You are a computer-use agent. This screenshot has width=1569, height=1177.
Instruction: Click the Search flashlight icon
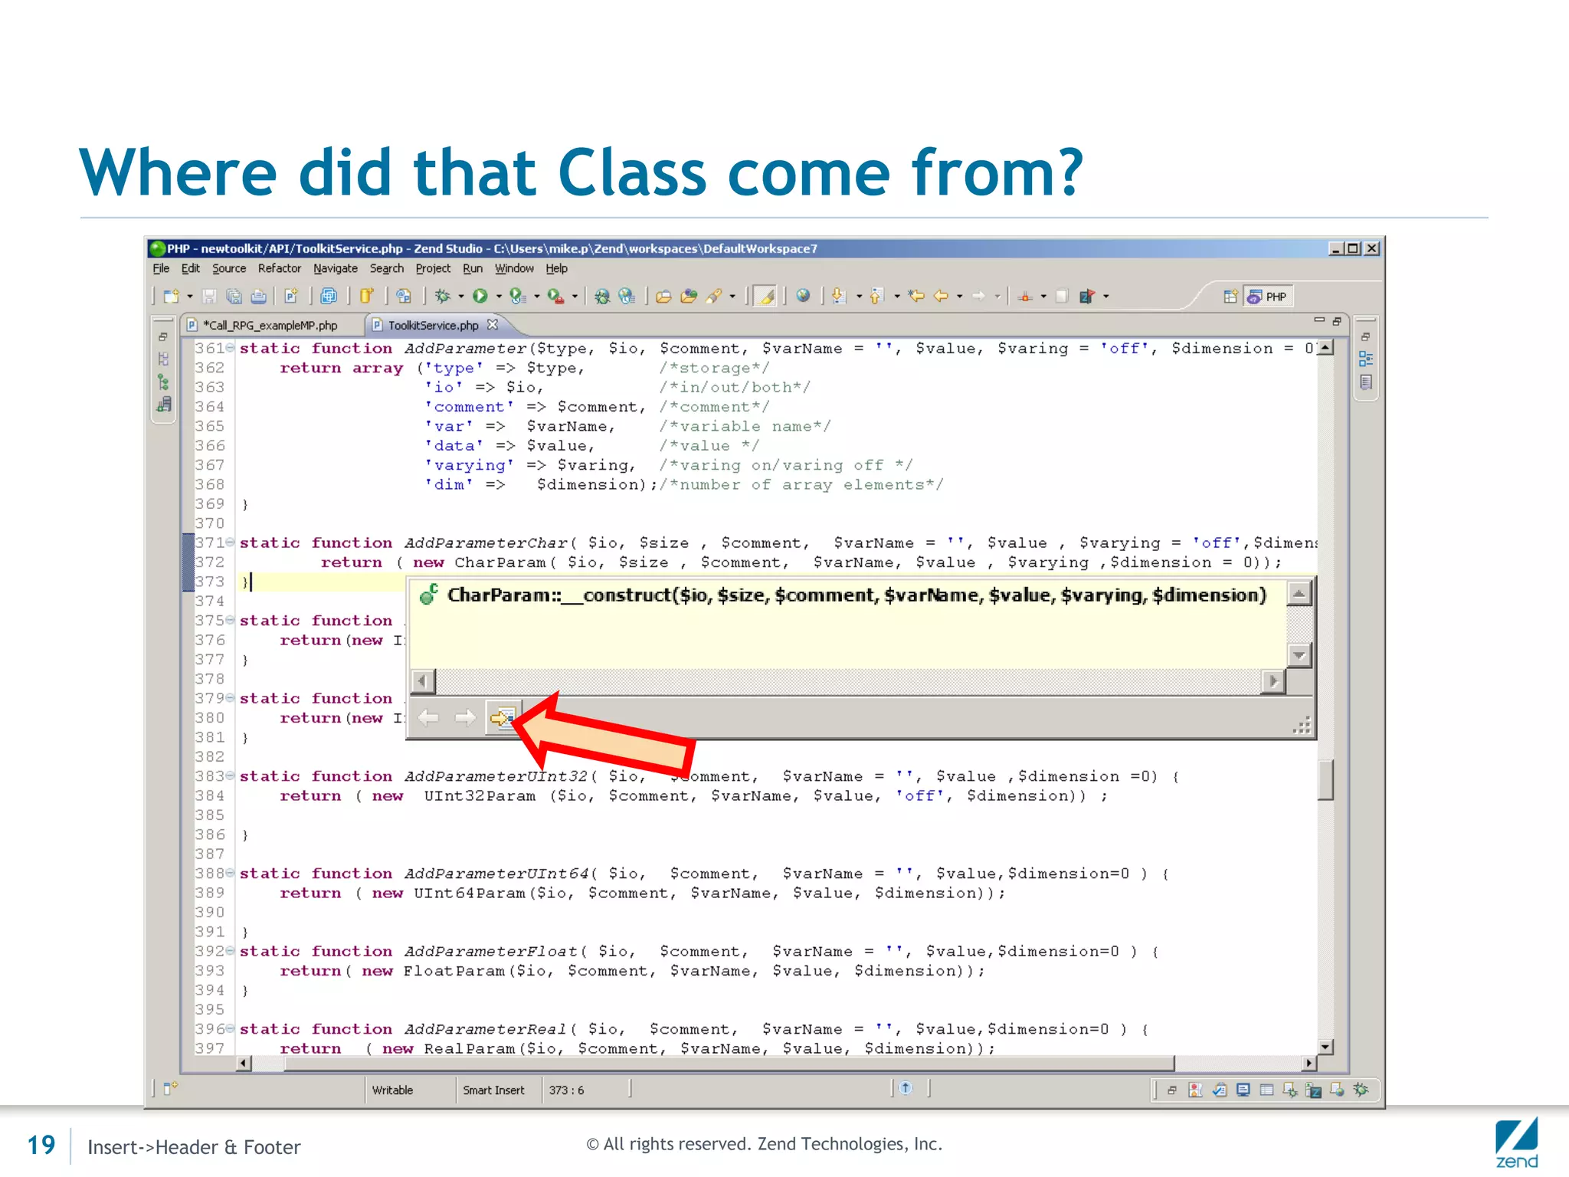715,297
